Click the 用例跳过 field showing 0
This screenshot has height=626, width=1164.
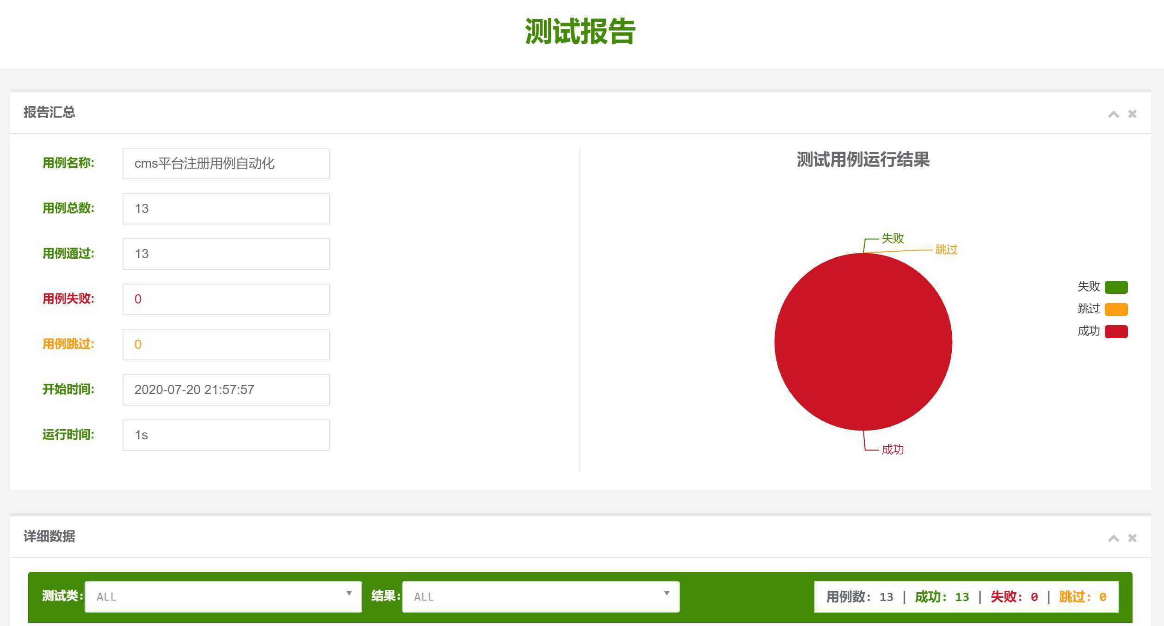point(226,345)
